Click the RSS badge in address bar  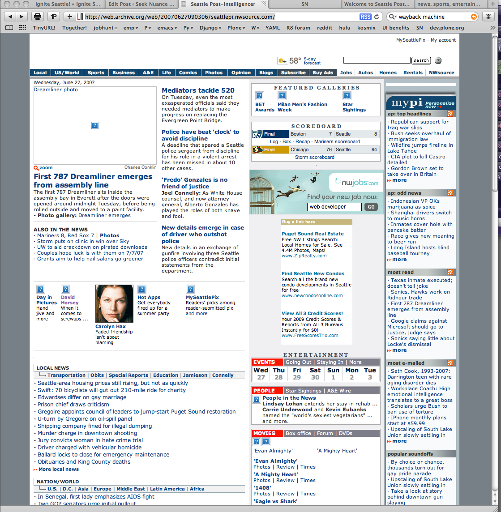tap(365, 17)
